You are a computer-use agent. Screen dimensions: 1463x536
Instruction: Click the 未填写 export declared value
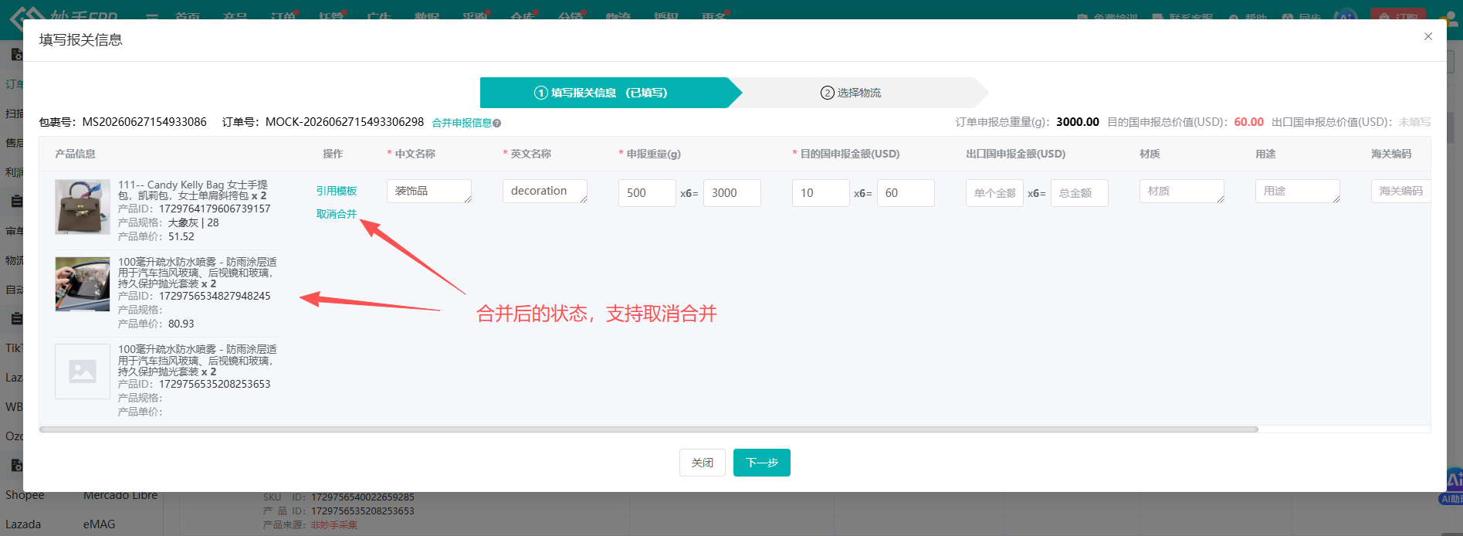pyautogui.click(x=1414, y=122)
